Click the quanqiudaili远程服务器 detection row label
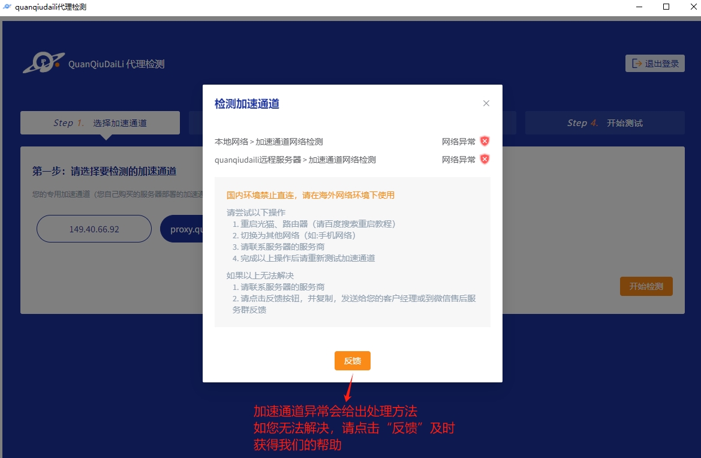The image size is (701, 458). coord(295,160)
